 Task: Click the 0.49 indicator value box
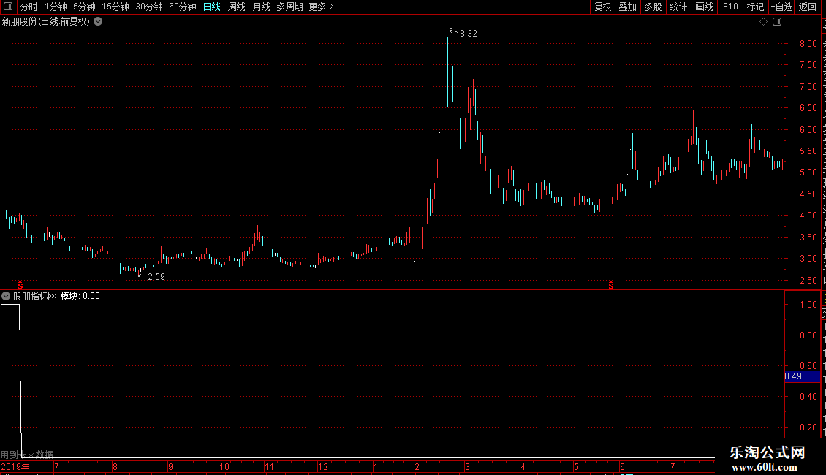click(x=803, y=376)
